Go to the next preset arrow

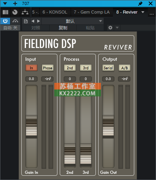[38, 21]
